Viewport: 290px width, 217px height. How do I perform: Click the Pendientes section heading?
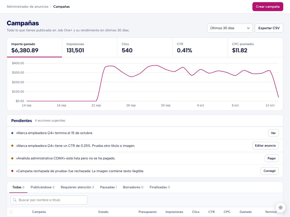pyautogui.click(x=21, y=121)
